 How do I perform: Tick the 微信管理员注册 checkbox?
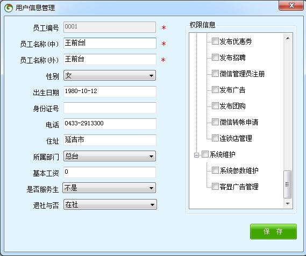pos(215,74)
